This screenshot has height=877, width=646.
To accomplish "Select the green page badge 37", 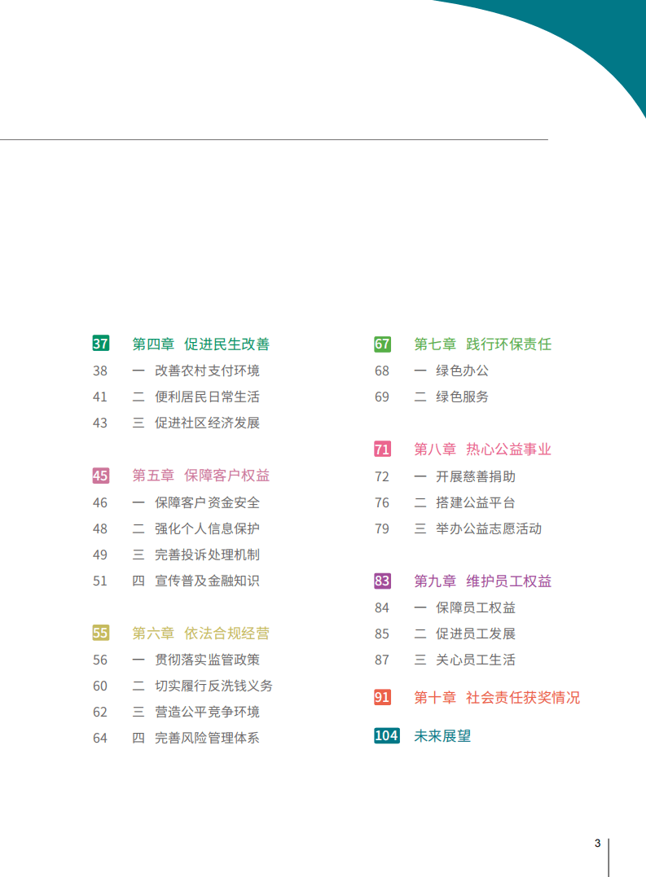I will (x=101, y=344).
